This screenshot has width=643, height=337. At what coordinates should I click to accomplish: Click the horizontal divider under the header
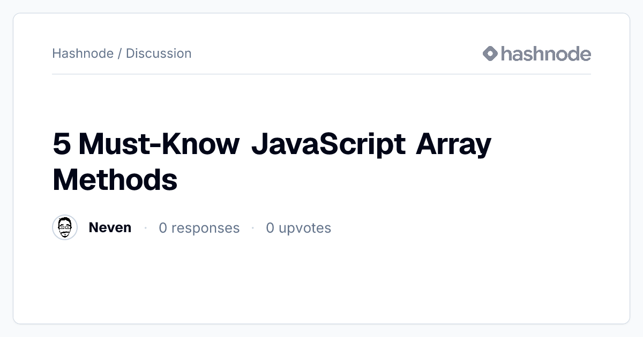coord(322,74)
